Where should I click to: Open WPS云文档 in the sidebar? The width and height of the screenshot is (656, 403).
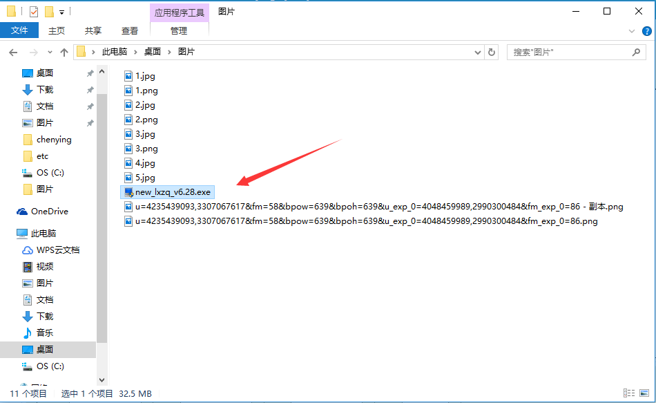point(58,250)
